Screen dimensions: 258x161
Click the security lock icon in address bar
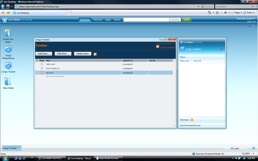pos(202,6)
